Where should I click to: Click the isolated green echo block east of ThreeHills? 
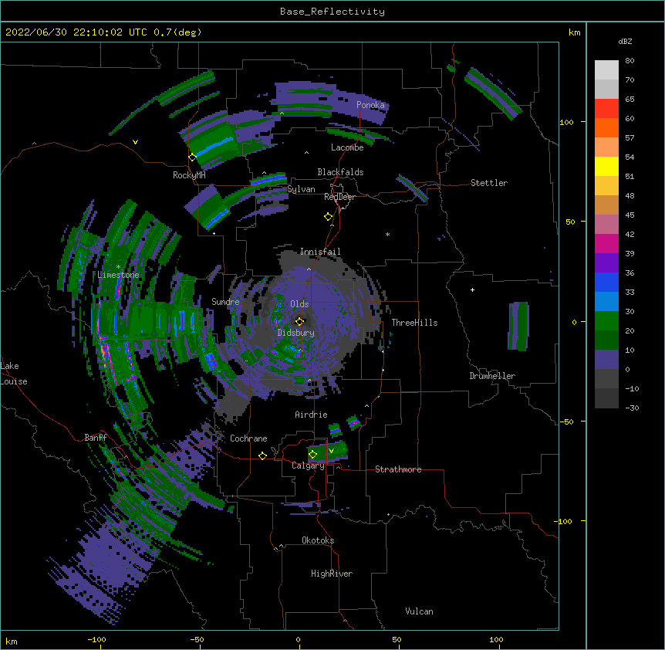[x=518, y=327]
